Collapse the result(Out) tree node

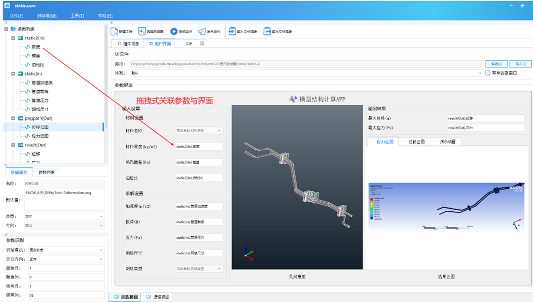(13, 145)
